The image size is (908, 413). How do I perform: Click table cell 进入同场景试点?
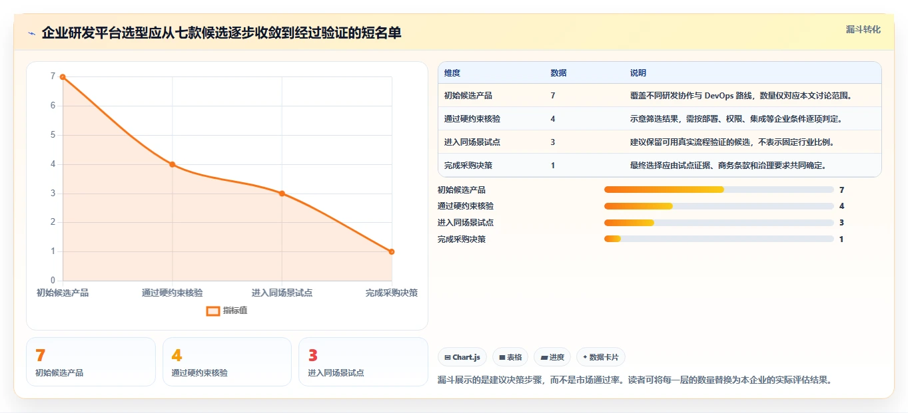click(x=472, y=142)
